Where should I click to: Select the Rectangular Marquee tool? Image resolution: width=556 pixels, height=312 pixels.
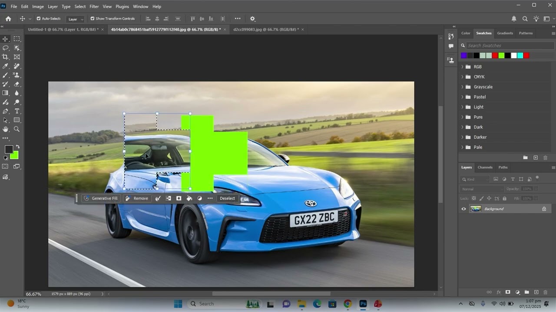pos(17,39)
